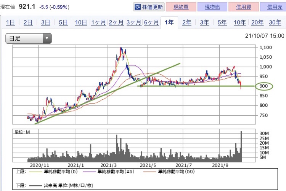Click the 2020/11 date axis label
Viewport: 286px width, 191px height.
point(39,166)
